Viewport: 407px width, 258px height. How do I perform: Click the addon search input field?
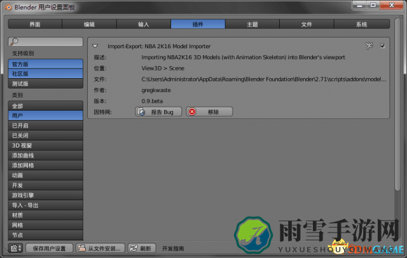[x=46, y=41]
